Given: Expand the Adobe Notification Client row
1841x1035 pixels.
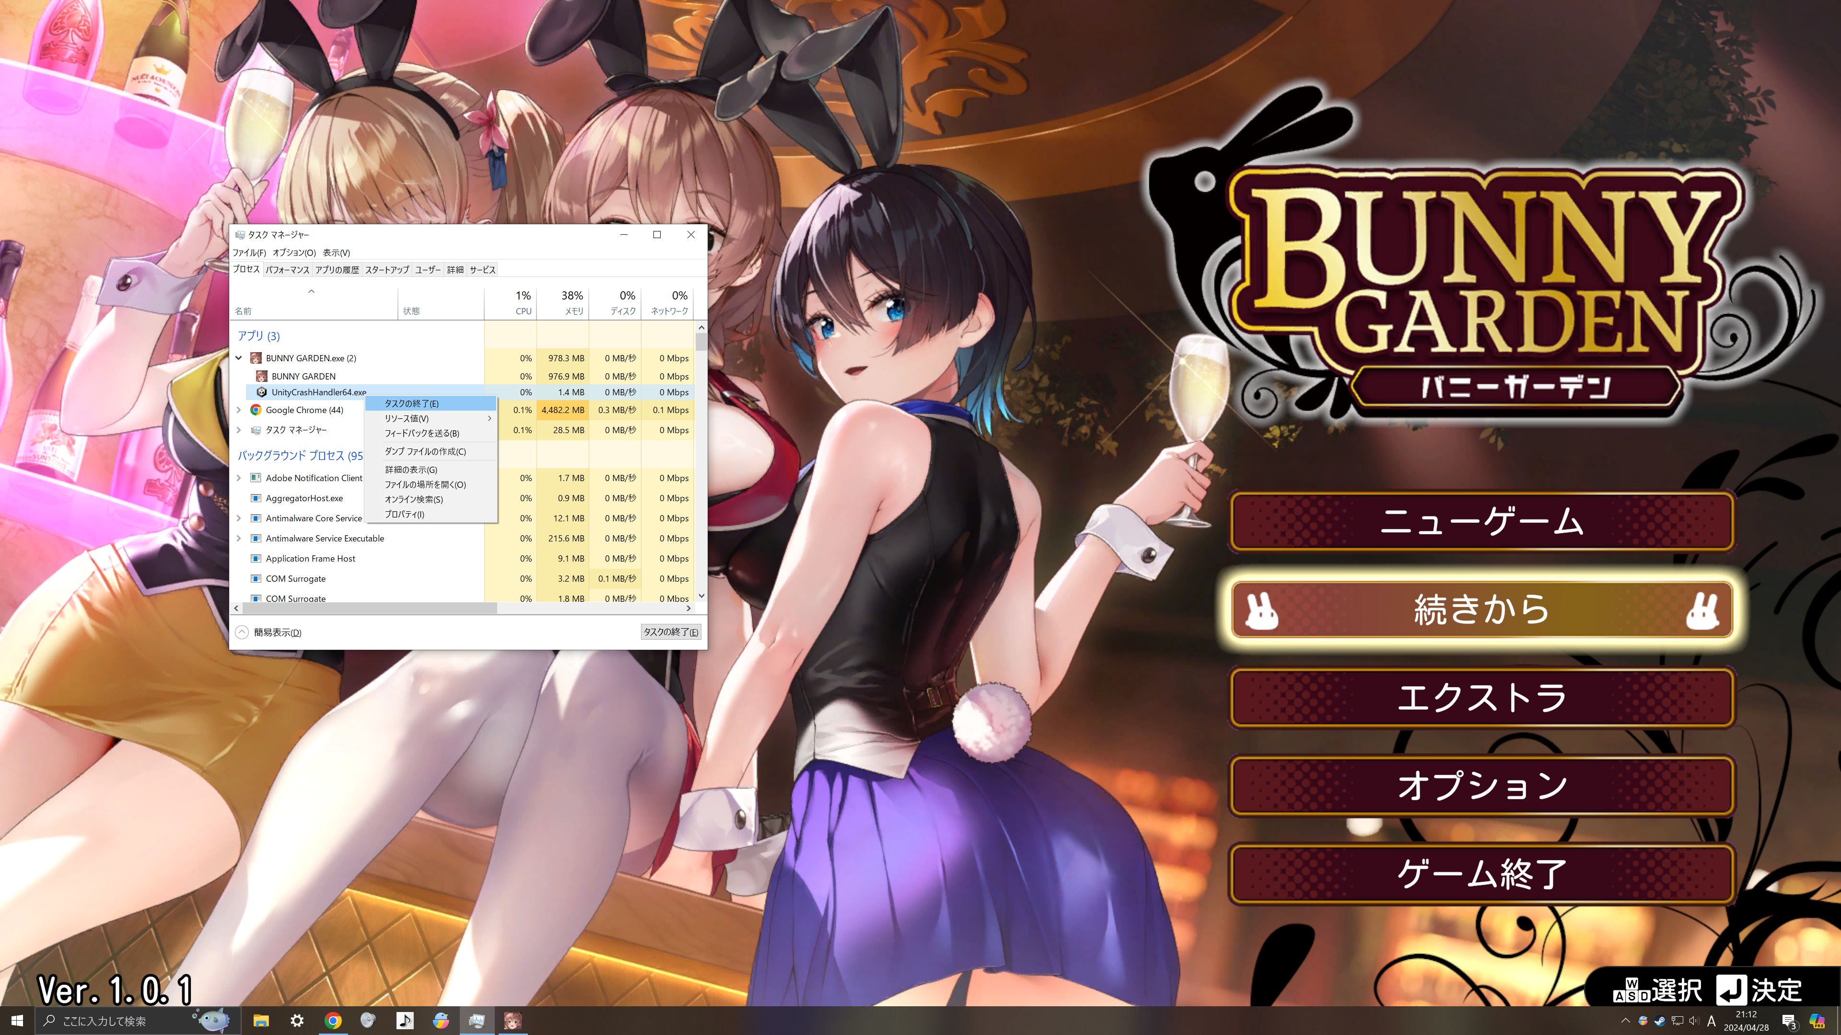Looking at the screenshot, I should click(239, 478).
